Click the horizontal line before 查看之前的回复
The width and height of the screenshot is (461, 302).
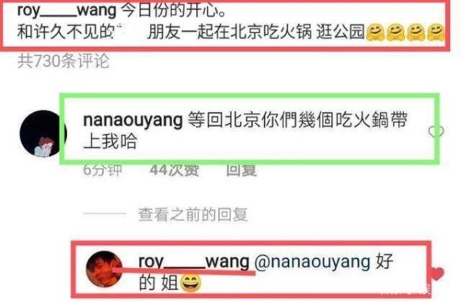coord(104,214)
